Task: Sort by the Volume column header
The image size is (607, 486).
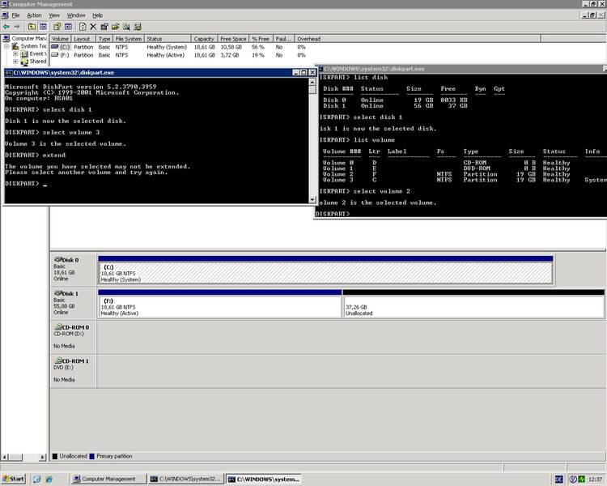Action: (x=60, y=39)
